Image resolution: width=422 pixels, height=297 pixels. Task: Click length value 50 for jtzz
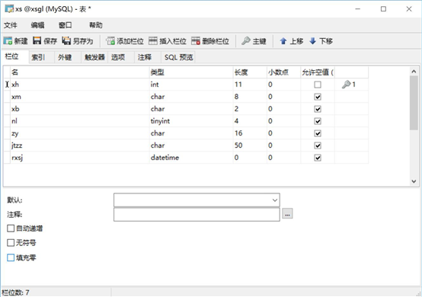250,145
